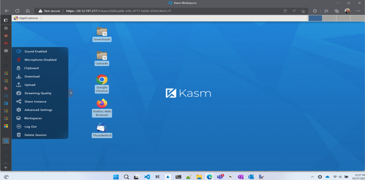Open Outlook from the taskbar
This screenshot has height=180, width=365.
coord(251,177)
